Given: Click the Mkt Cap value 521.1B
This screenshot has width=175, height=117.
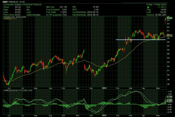Looking at the screenshot, I should pyautogui.click(x=63, y=7).
